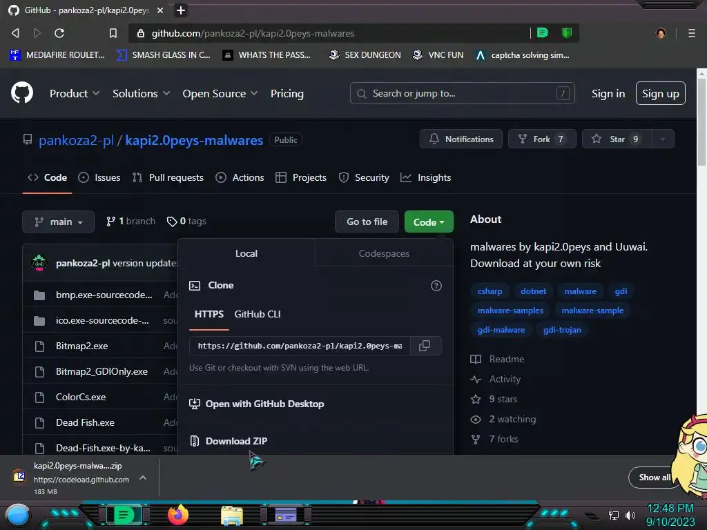Viewport: 707px width, 530px height.
Task: Click Download ZIP
Action: coord(229,441)
